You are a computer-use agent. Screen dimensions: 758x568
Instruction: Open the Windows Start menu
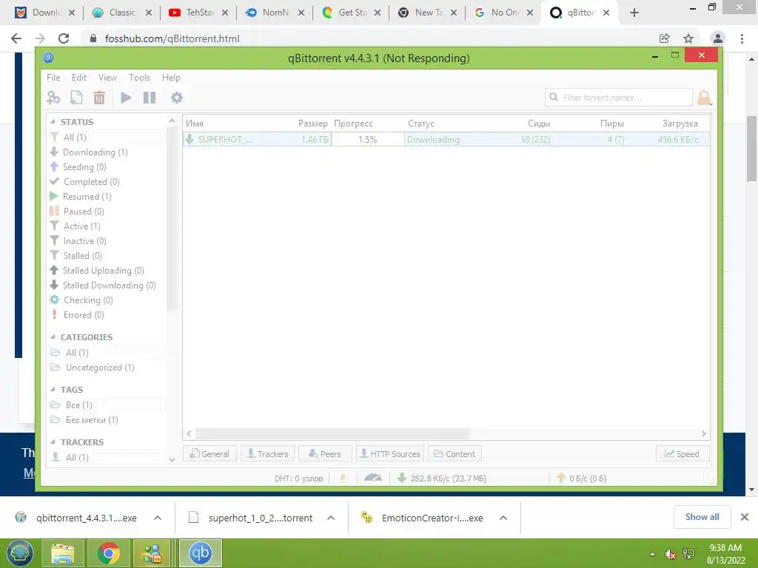[x=20, y=552]
